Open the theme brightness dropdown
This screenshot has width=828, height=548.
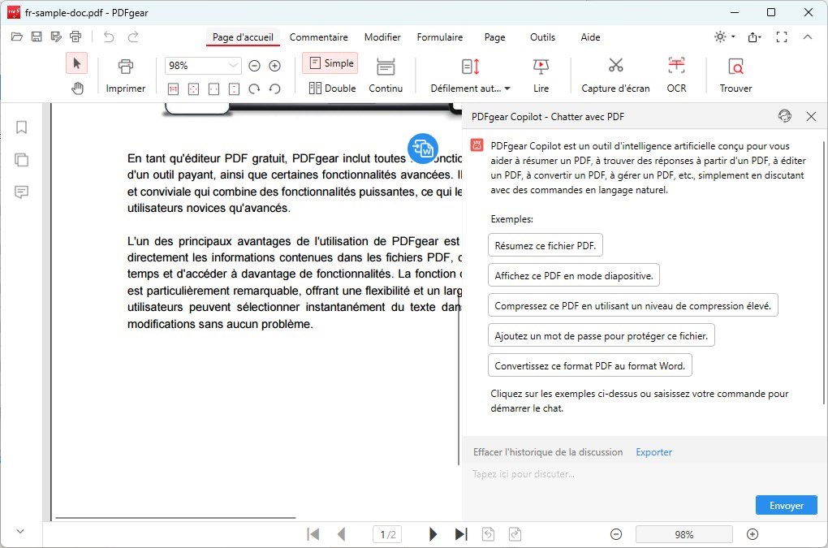(x=724, y=37)
